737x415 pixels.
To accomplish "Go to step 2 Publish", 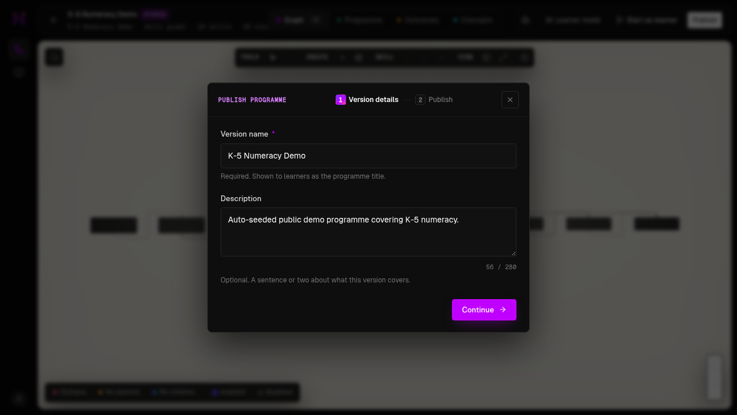I will (434, 100).
